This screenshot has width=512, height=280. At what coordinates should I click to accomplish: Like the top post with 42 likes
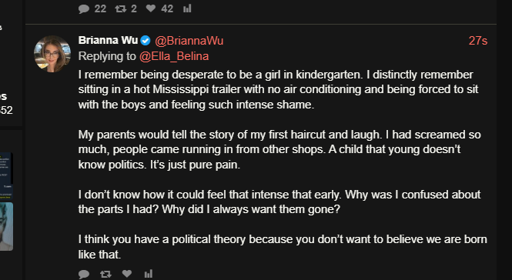pos(151,8)
